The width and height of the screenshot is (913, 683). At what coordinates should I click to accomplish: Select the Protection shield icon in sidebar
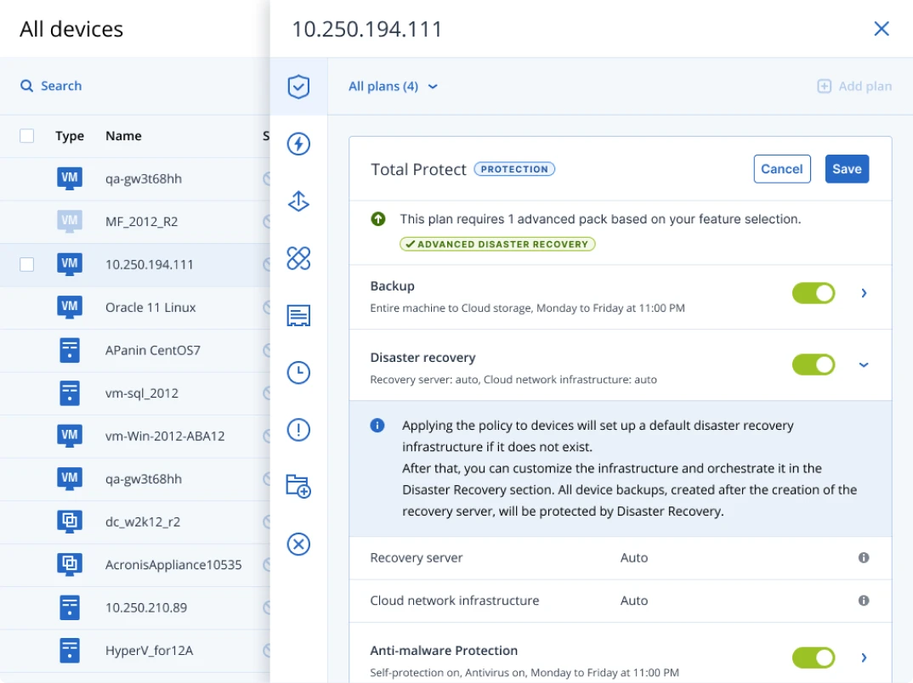tap(298, 87)
